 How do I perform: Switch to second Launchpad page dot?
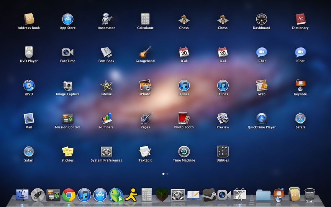coord(167,174)
